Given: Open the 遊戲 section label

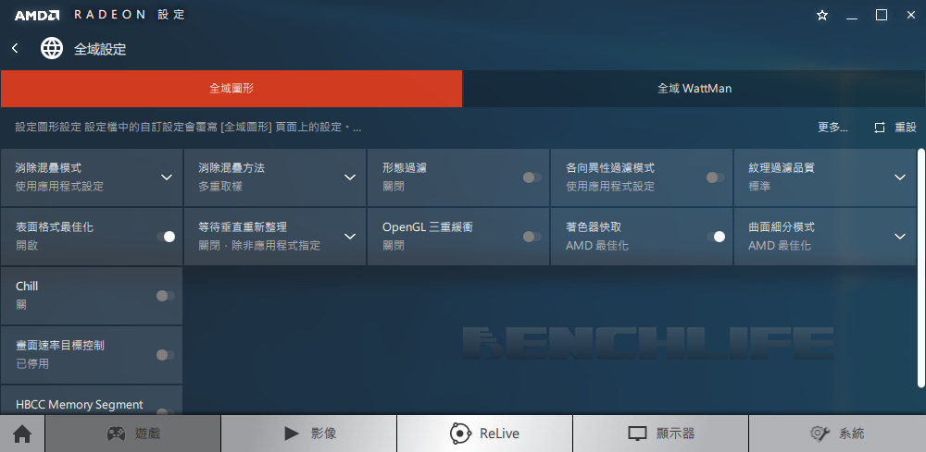Looking at the screenshot, I should pyautogui.click(x=147, y=434).
